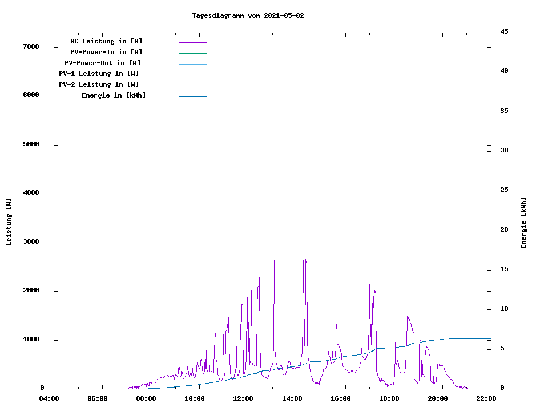Click the gray PV-1 Leistung legend line sample
The width and height of the screenshot is (548, 411).
point(192,75)
